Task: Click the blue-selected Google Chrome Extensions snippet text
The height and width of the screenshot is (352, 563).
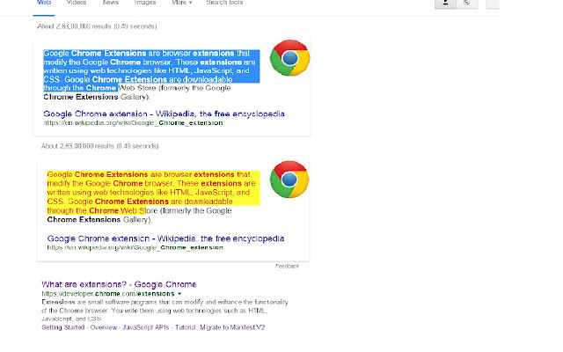Action: (x=151, y=70)
